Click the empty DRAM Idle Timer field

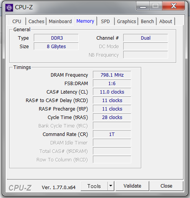point(112,143)
